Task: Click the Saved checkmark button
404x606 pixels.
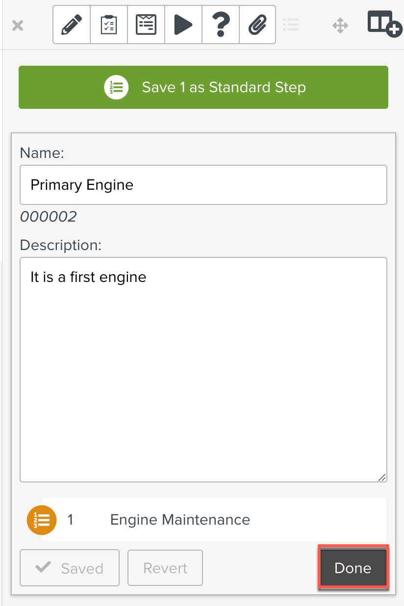Action: pos(70,568)
